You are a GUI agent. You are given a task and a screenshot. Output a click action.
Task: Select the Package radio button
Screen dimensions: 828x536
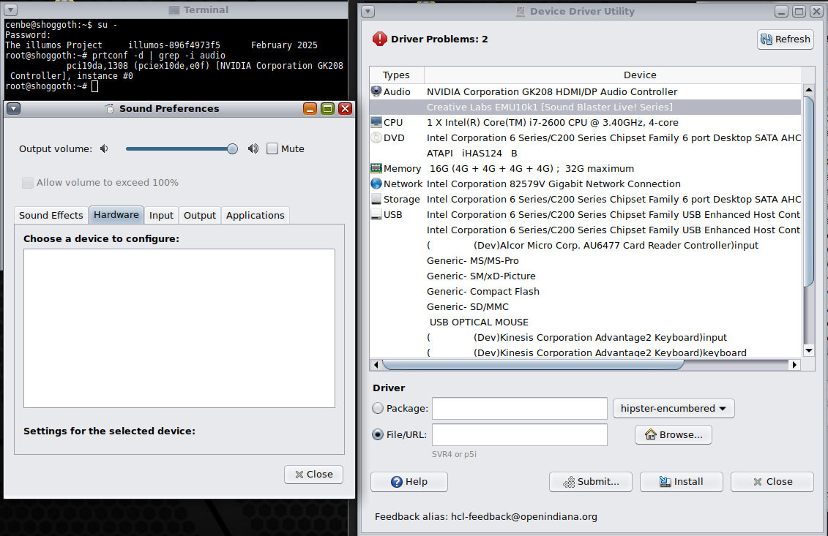pyautogui.click(x=378, y=408)
